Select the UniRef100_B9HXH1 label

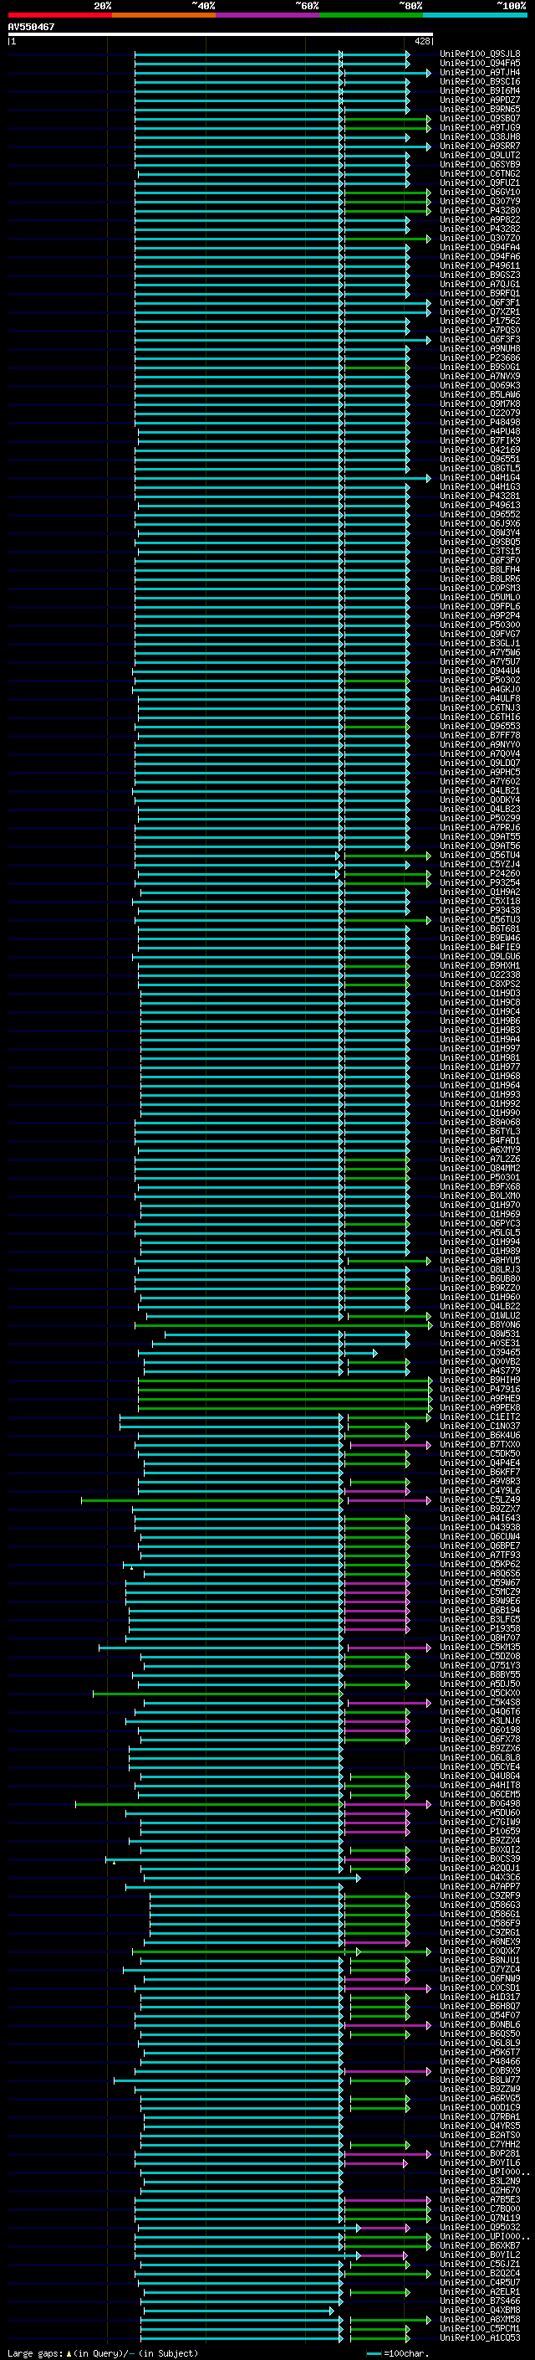pos(480,965)
